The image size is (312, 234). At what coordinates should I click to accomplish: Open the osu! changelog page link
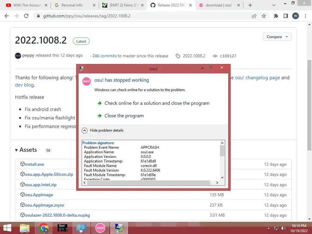click(x=257, y=78)
